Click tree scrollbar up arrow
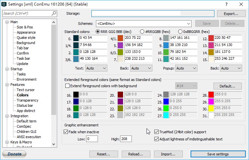Viewport: 249px width, 160px height. coord(54,22)
